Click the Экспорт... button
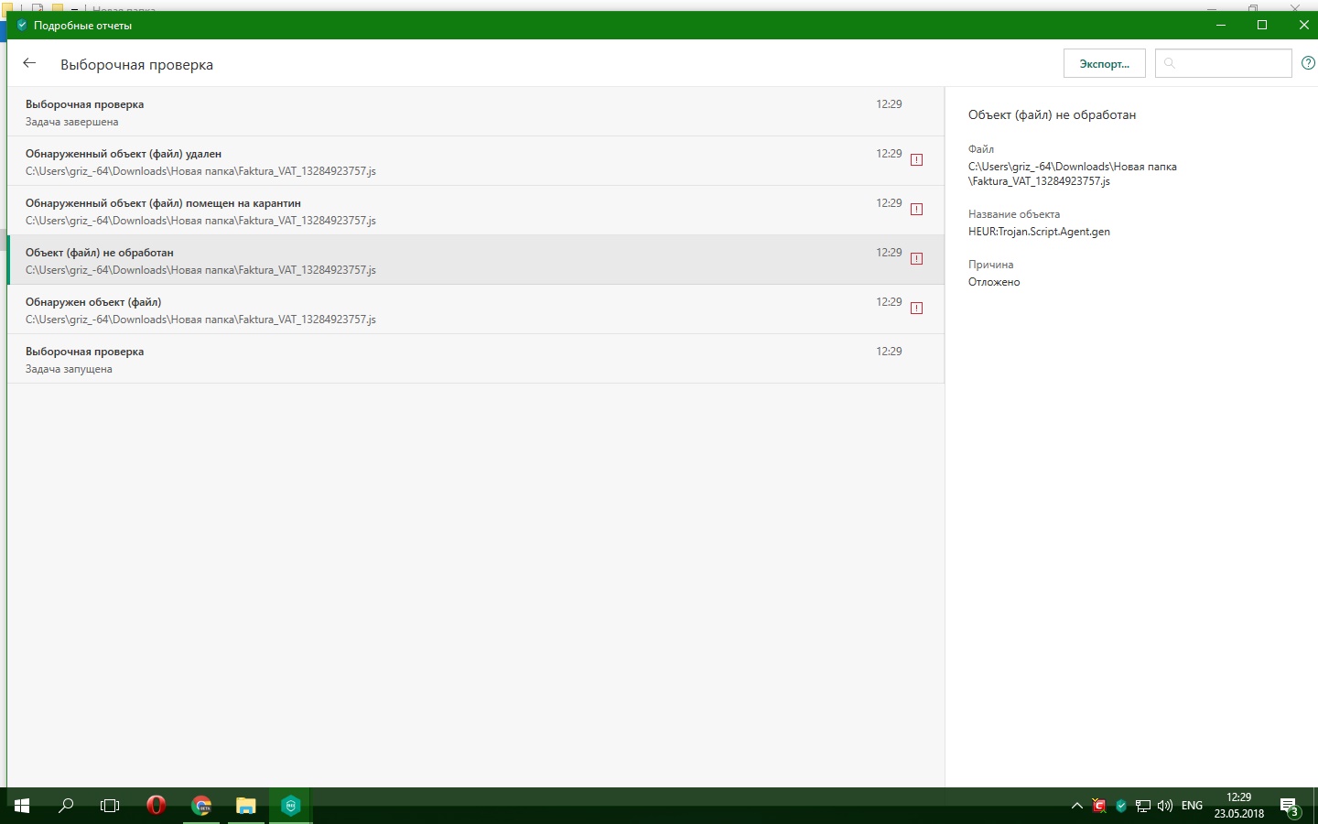The height and width of the screenshot is (824, 1318). coord(1105,63)
